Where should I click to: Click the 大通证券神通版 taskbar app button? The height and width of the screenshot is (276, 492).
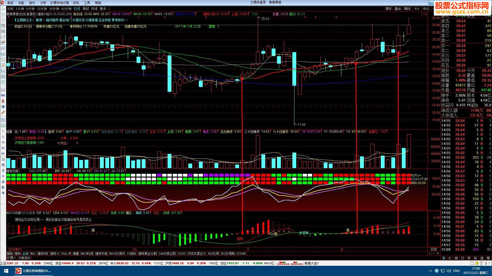click(33, 271)
